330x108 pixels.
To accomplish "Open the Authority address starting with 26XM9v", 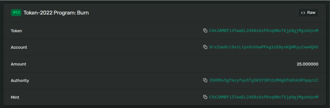I will (x=264, y=80).
